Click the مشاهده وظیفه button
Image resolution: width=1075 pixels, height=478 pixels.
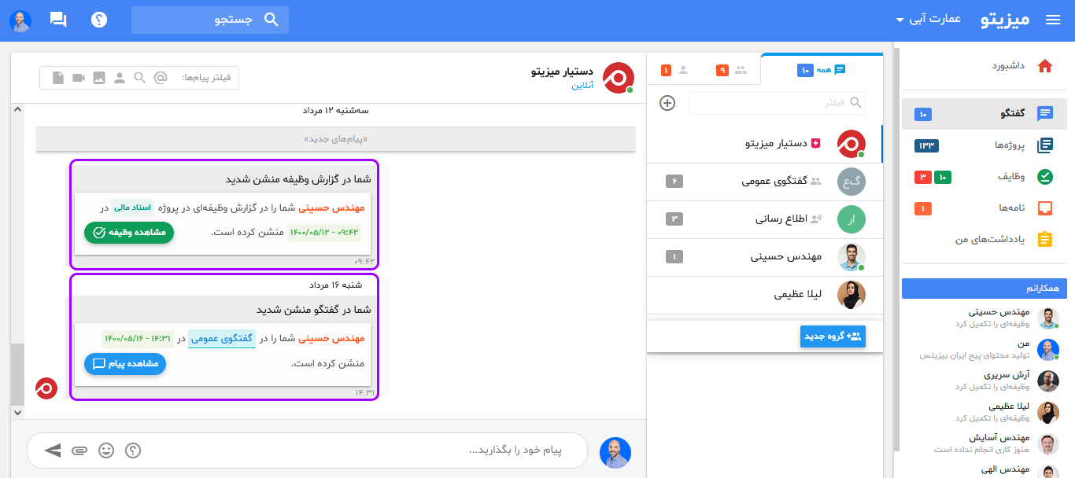click(129, 233)
